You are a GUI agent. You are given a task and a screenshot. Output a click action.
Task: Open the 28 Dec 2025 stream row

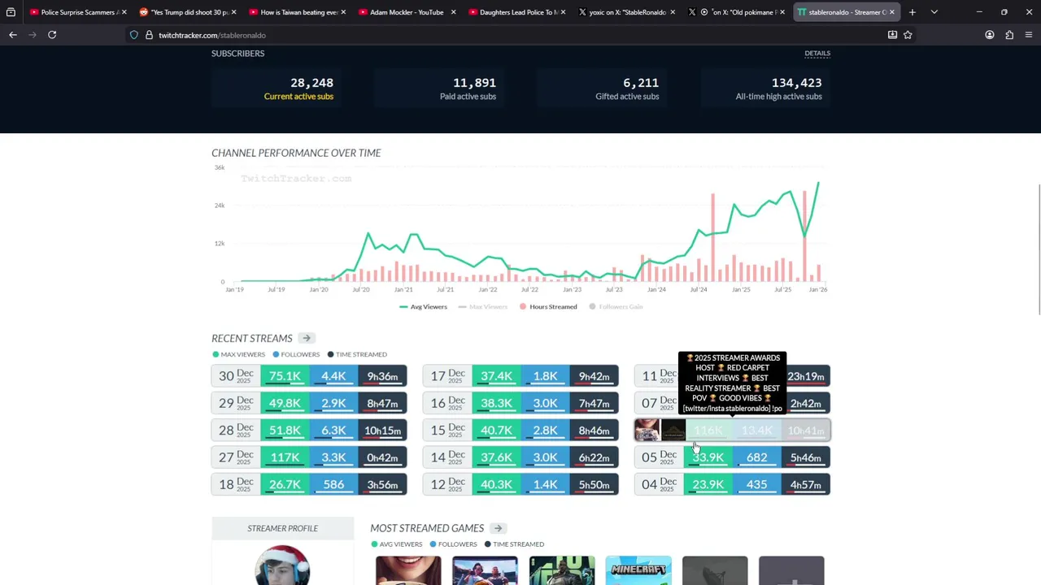click(x=309, y=430)
